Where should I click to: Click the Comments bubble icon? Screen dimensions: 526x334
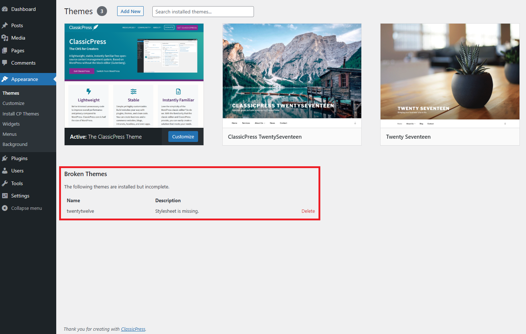5,63
